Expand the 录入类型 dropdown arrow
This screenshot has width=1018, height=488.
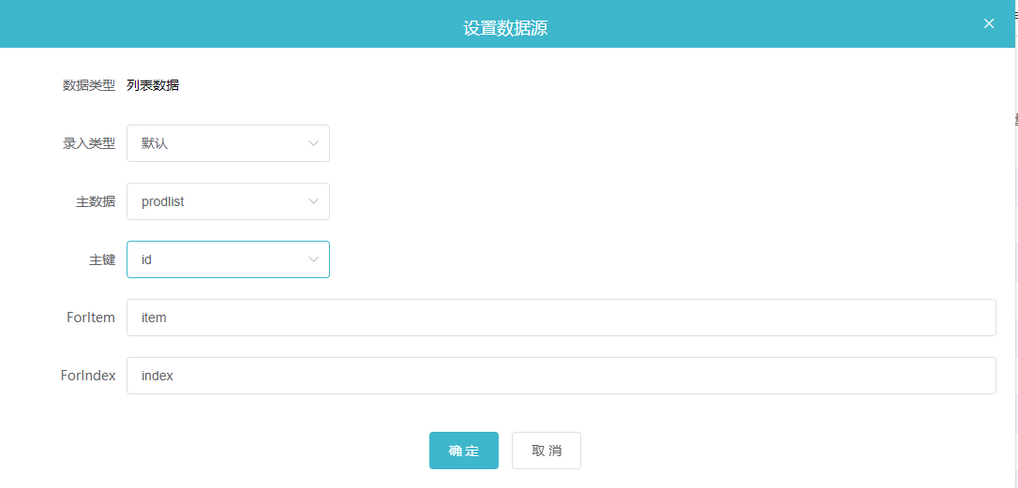[314, 143]
